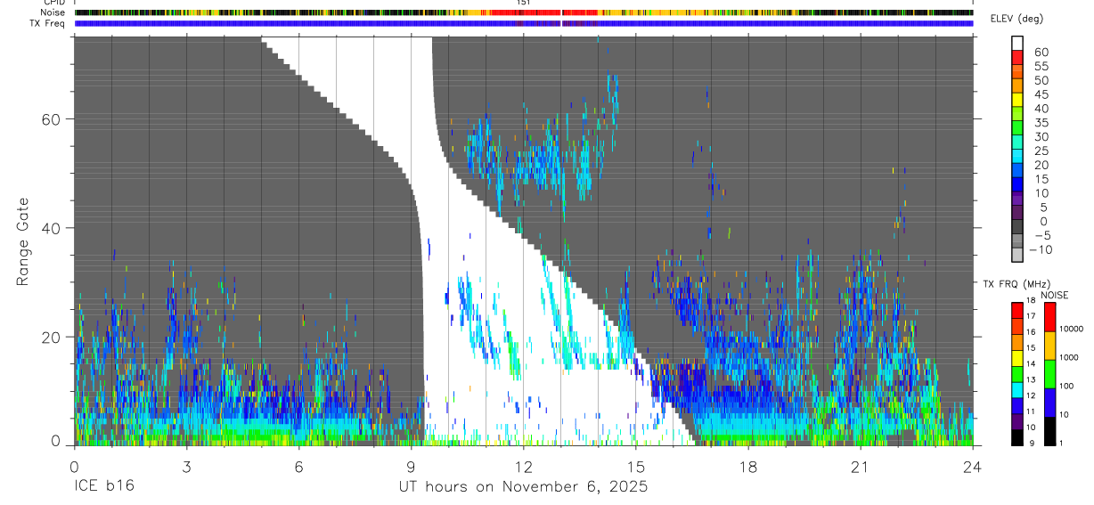Select hour tick '18' on the UT axis
The image size is (1094, 505).
click(x=748, y=467)
